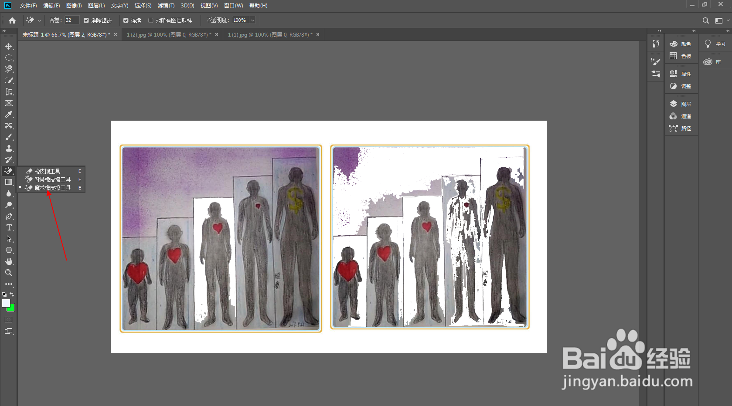Open the 学习 (Learn) panel
The height and width of the screenshot is (406, 732).
pos(715,44)
